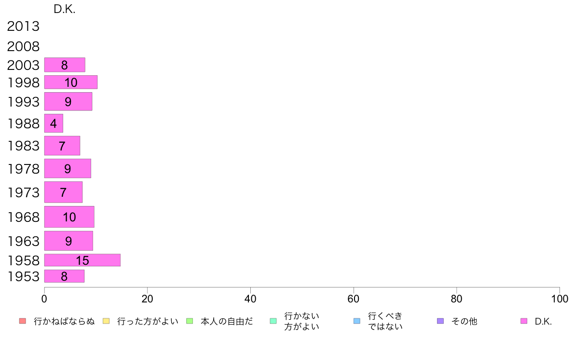This screenshot has height=355, width=573.
Task: Click the pink D.K. legend swatch
Action: [524, 321]
